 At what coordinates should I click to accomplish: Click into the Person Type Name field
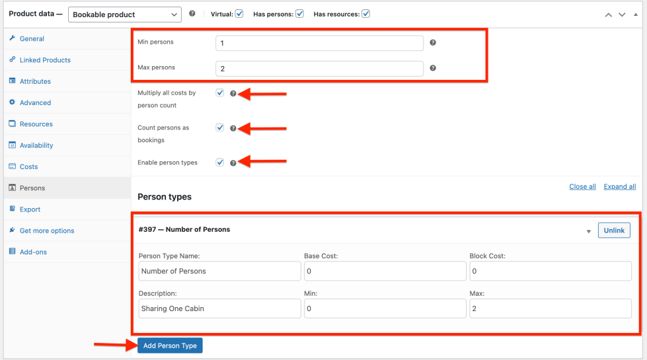[x=219, y=271]
